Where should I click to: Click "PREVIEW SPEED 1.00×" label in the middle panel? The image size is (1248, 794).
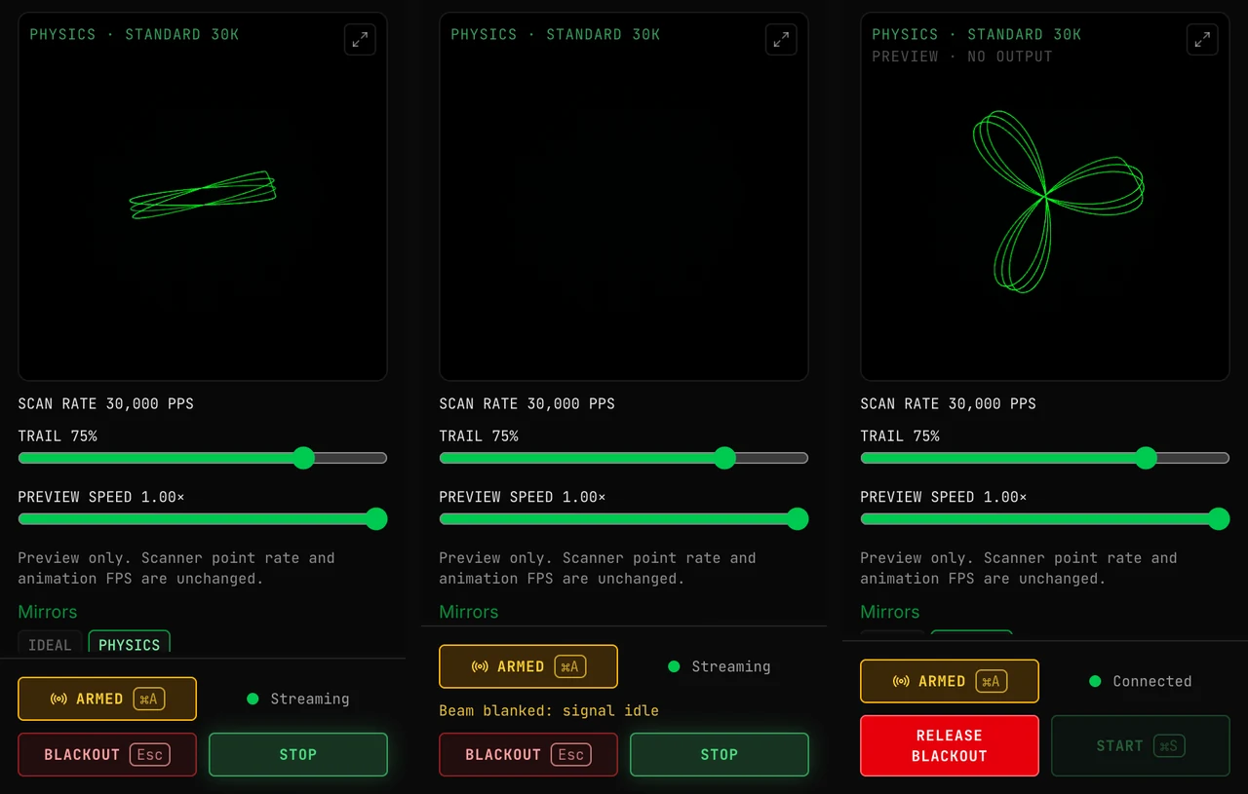coord(523,498)
